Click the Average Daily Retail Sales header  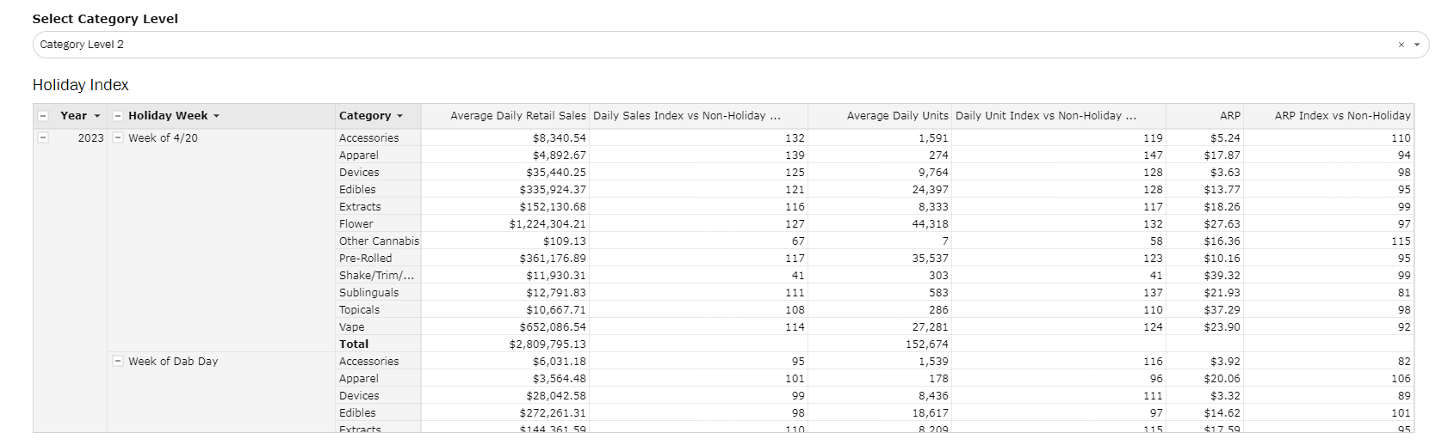click(x=517, y=116)
